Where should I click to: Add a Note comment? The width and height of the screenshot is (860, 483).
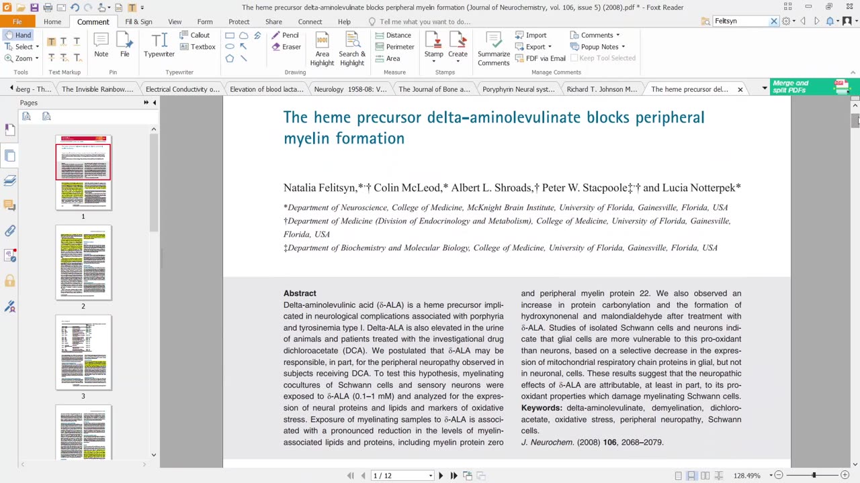pos(101,45)
